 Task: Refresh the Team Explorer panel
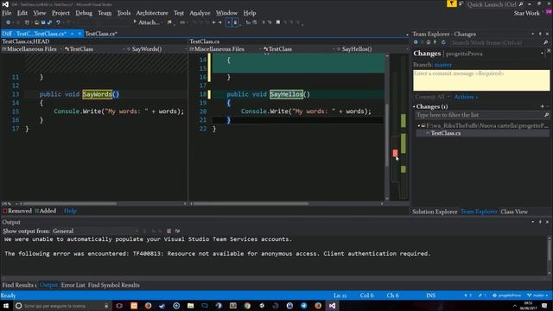(x=443, y=42)
